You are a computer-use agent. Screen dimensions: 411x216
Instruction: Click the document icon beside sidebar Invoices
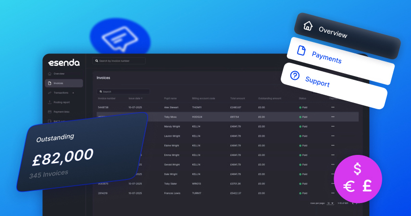coord(50,83)
